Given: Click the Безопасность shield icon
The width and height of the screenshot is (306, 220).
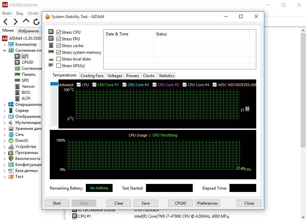Looking at the screenshot, I should [11, 159].
